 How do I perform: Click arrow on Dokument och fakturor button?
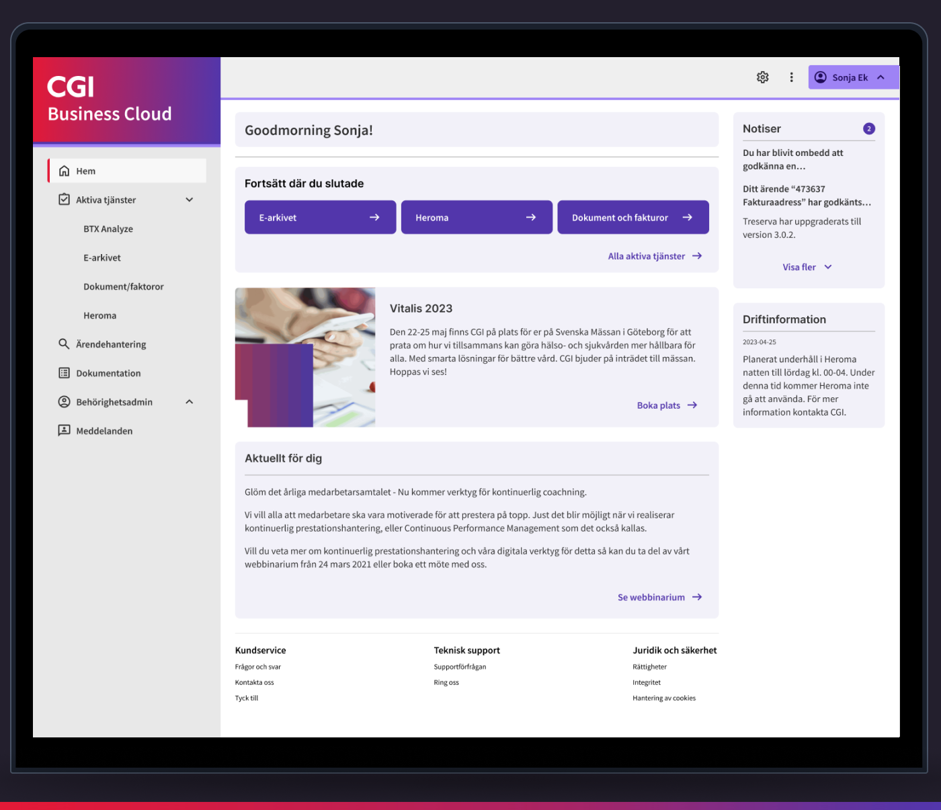point(688,217)
